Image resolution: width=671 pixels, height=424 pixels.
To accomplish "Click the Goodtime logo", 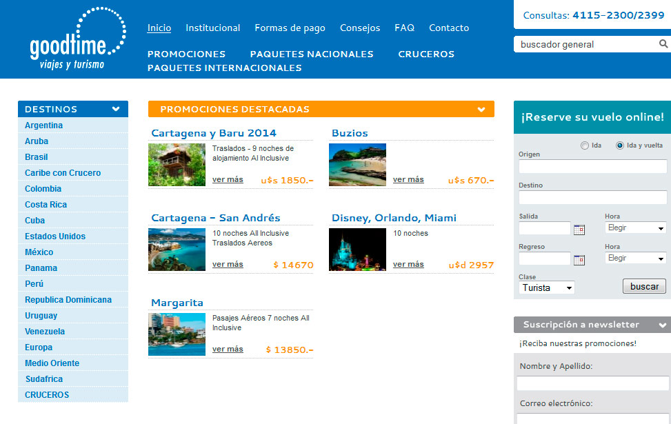I will pos(76,39).
